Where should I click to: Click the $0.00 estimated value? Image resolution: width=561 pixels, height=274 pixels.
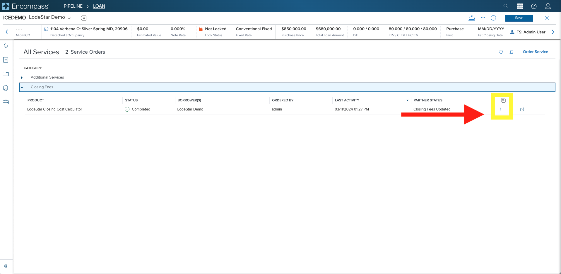pyautogui.click(x=143, y=29)
